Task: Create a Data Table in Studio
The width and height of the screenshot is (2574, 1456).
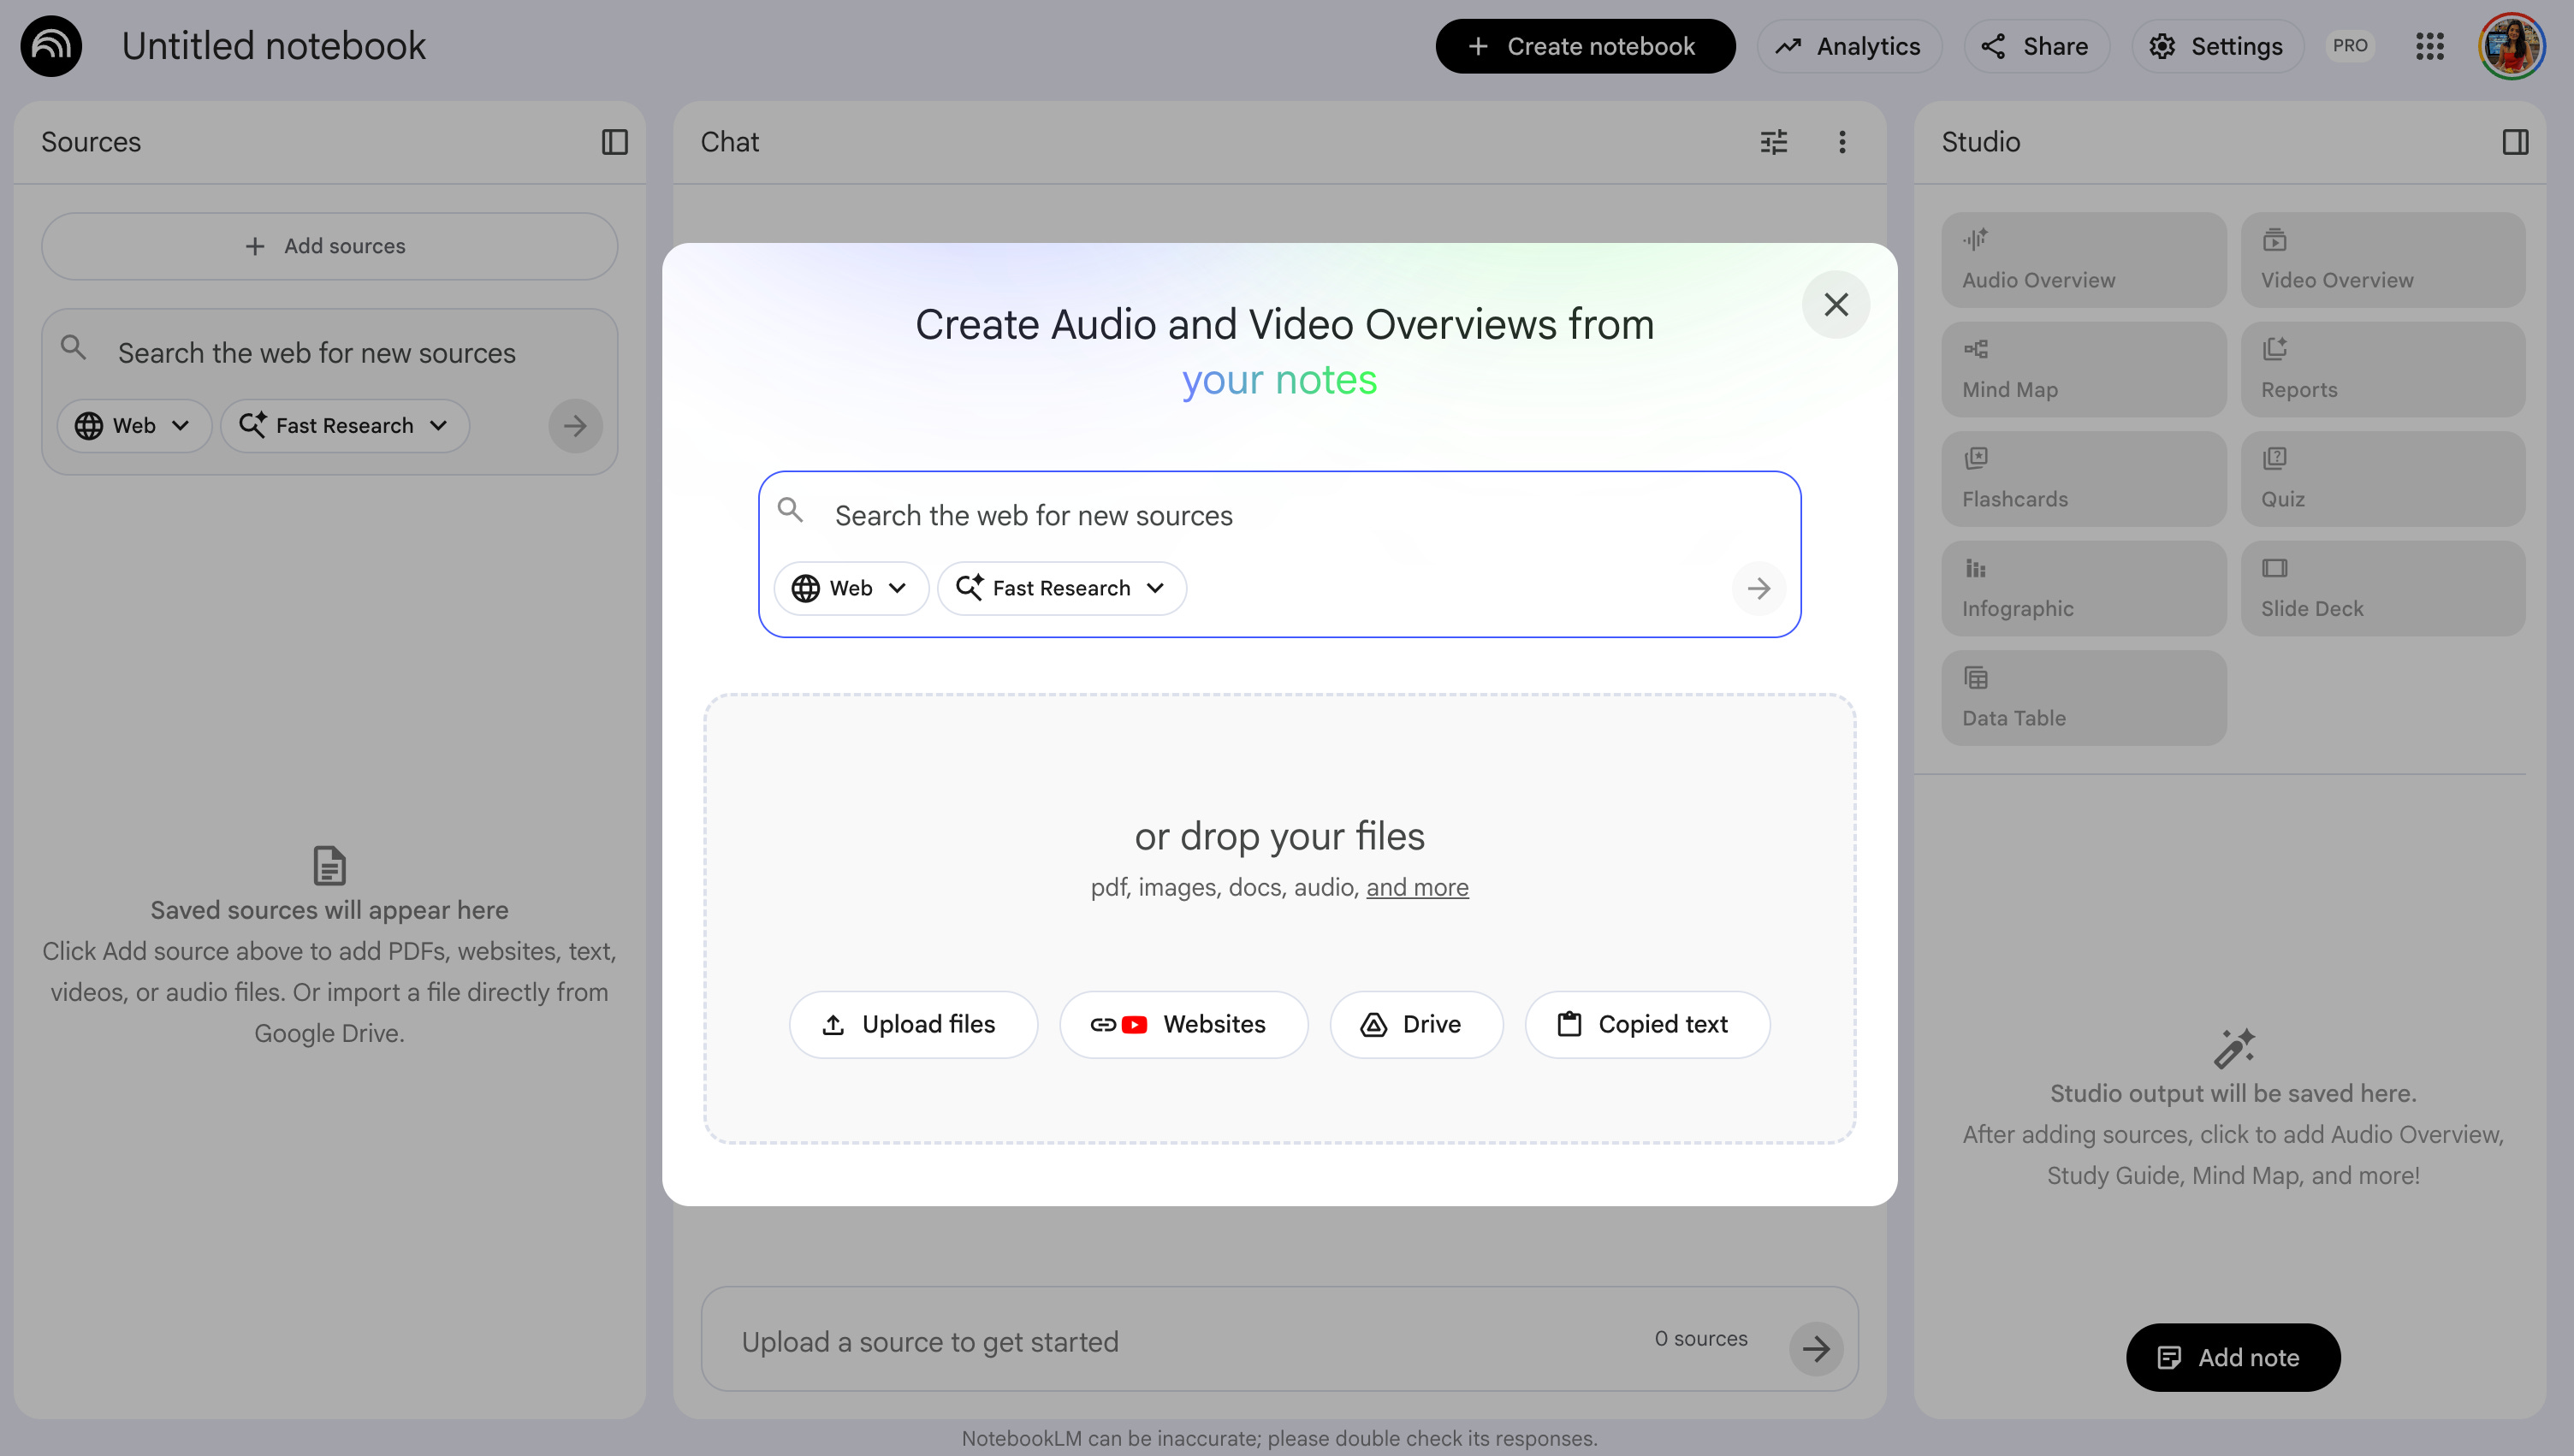Action: pos(2084,698)
